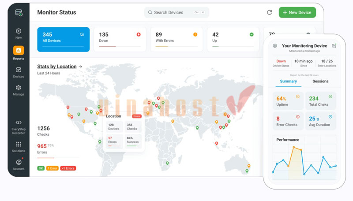
Task: Click the Monitor Status heading
Action: [x=57, y=12]
